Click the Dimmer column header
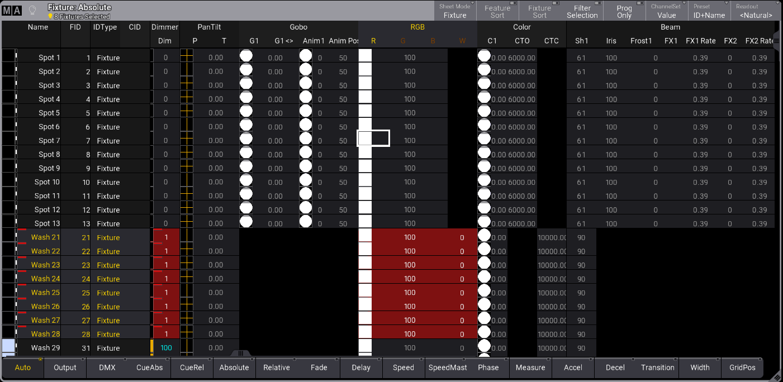The height and width of the screenshot is (382, 783). click(x=165, y=27)
